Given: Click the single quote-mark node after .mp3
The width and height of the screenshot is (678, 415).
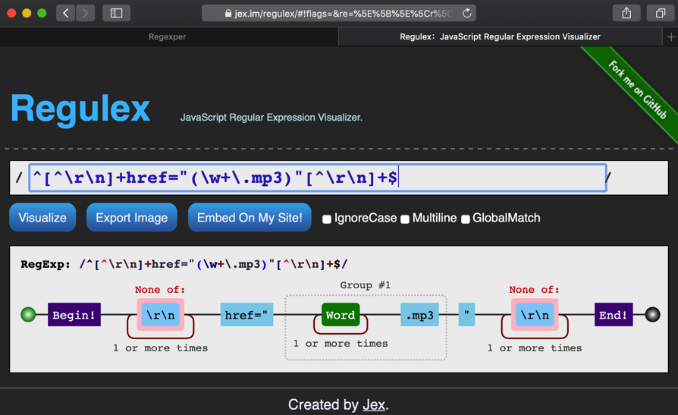Looking at the screenshot, I should pos(466,315).
